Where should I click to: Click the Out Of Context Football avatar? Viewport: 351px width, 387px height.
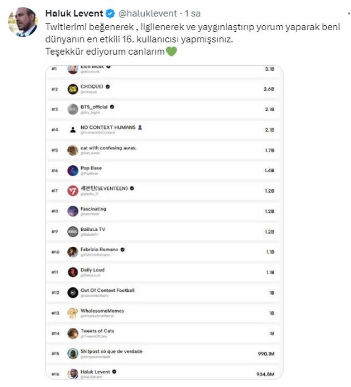pos(73,292)
